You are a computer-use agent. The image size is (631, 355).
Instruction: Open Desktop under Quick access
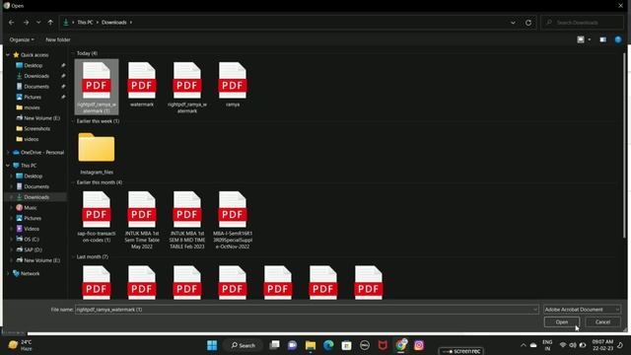[x=33, y=65]
